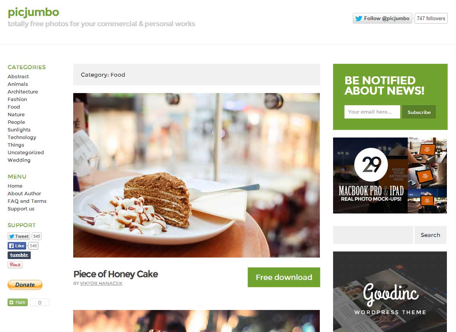Viewport: 456px width, 332px height.
Task: Open the Technology category
Action: [22, 137]
